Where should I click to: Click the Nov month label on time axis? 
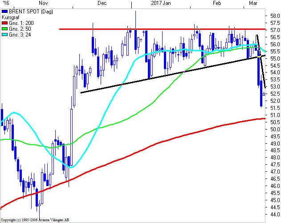click(44, 3)
